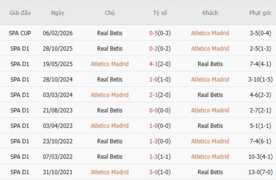This screenshot has width=276, height=180.
Task: Click the 3-0(1-0) score result
Action: (160, 172)
